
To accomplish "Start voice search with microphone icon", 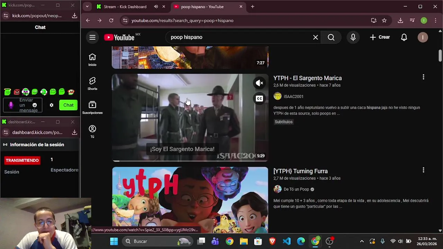I will pos(353,37).
